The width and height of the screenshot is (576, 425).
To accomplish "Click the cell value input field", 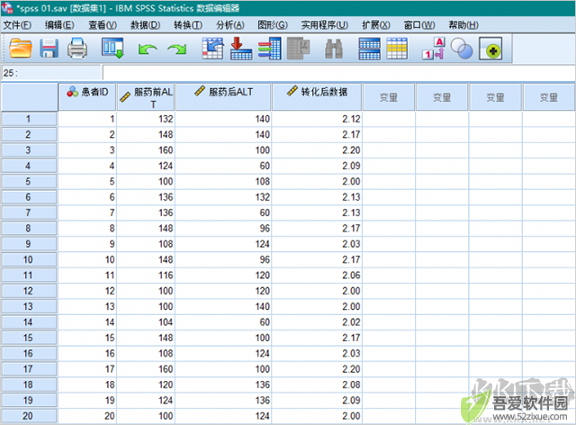I will tap(339, 73).
